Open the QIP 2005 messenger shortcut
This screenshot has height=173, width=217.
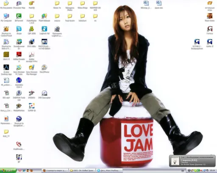click(x=31, y=29)
